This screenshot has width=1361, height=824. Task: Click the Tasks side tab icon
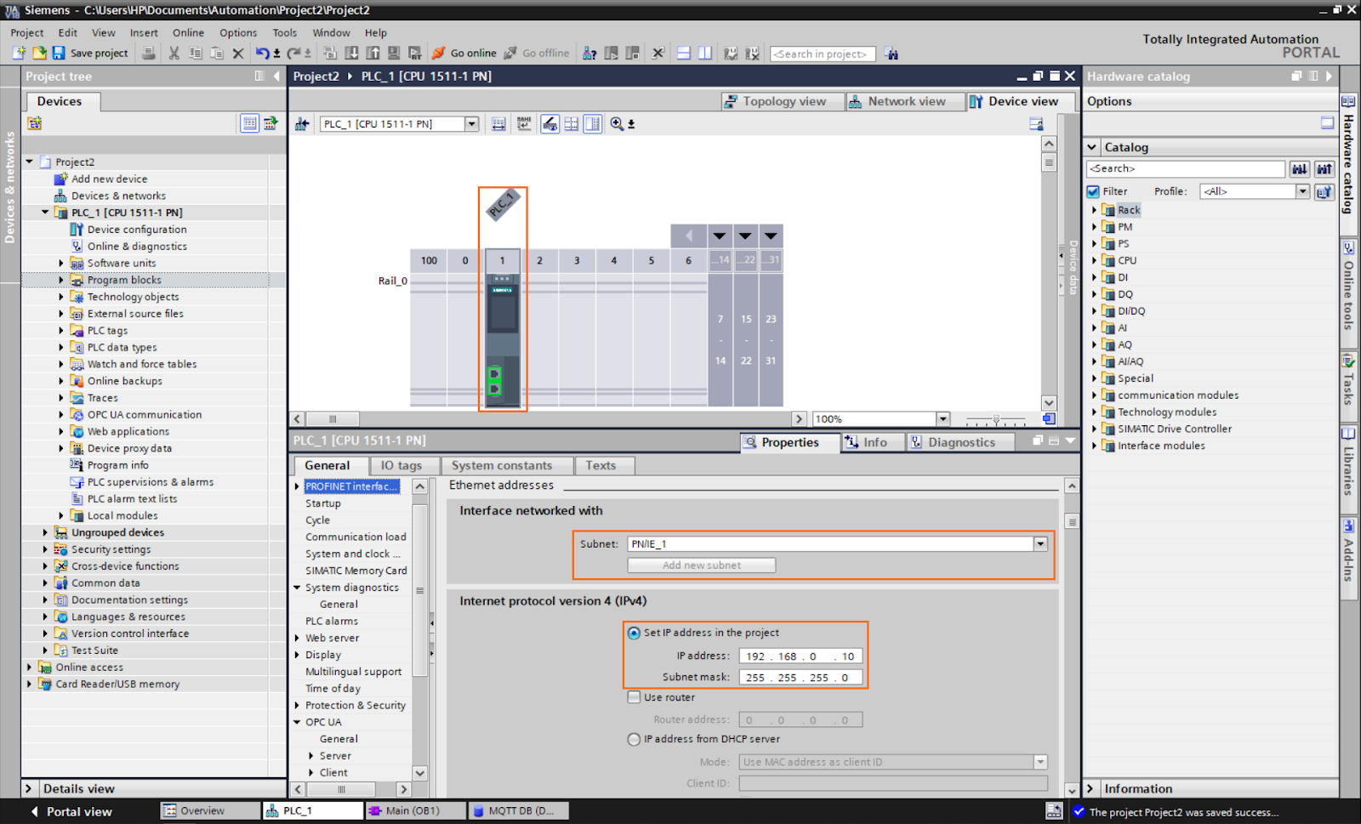pyautogui.click(x=1348, y=361)
